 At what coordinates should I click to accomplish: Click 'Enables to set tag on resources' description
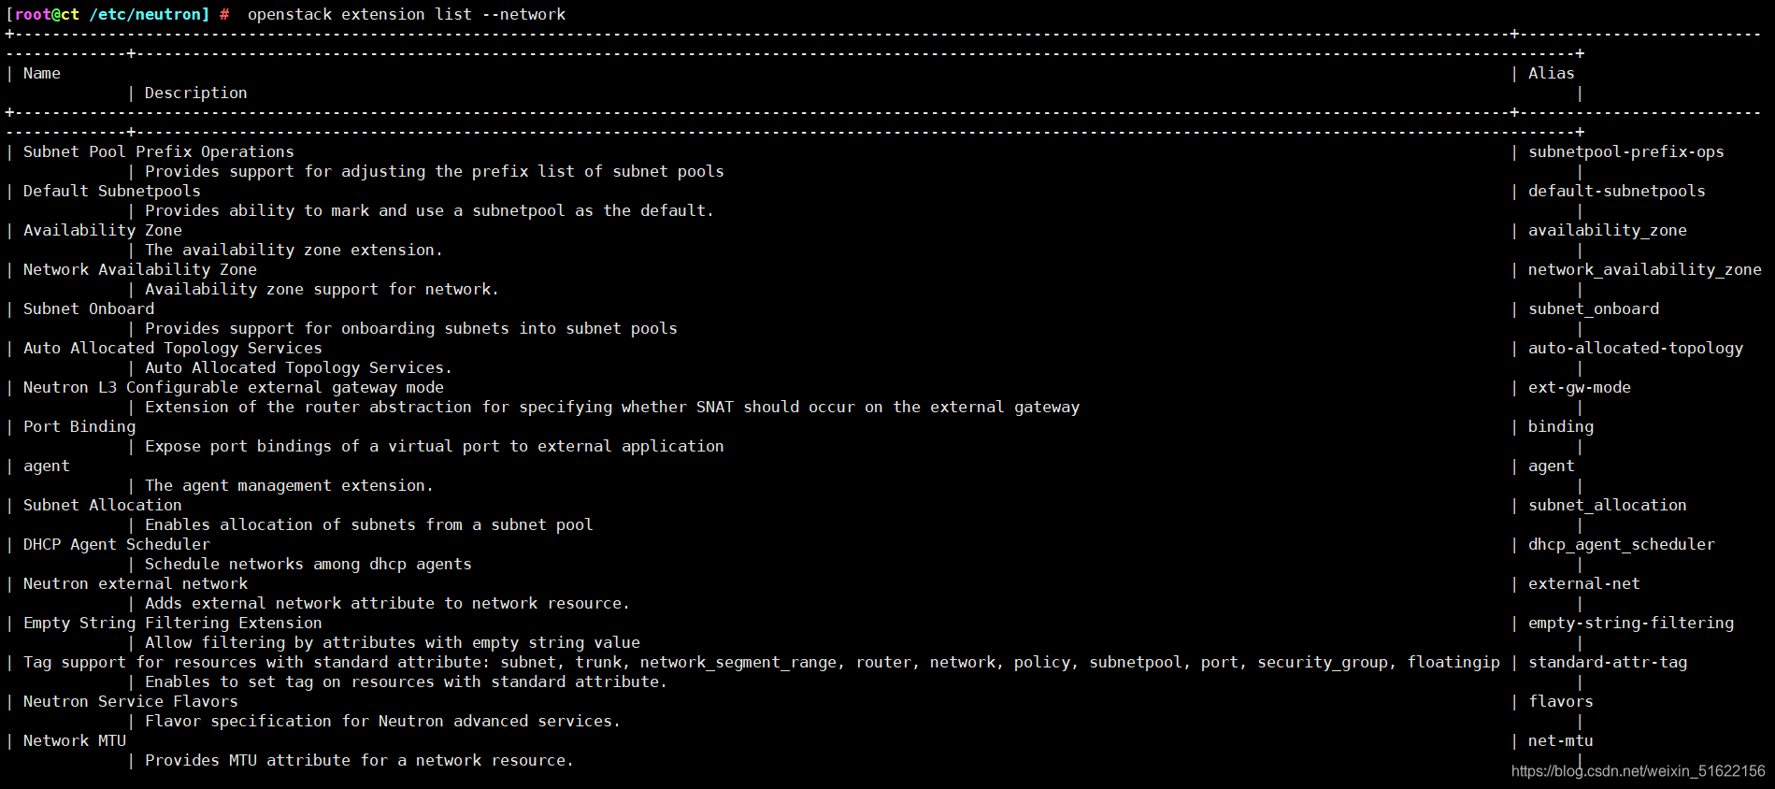pos(407,682)
